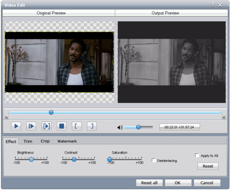
Task: Click the right trim marker below the seek bar
Action: coord(224,117)
